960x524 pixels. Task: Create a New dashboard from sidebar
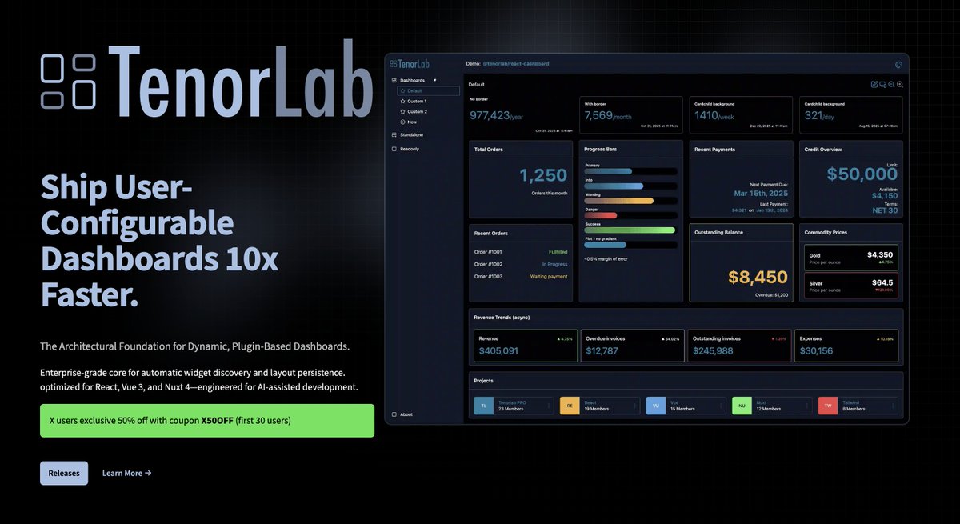coord(412,122)
